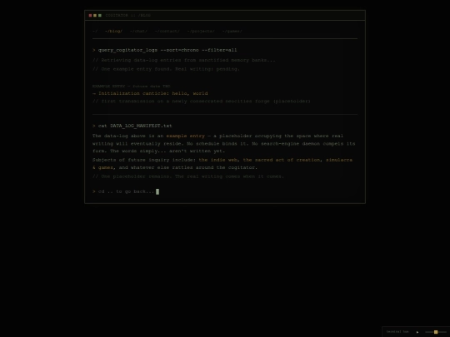Play the terminal hum audio
The width and height of the screenshot is (450, 337).
(417, 332)
